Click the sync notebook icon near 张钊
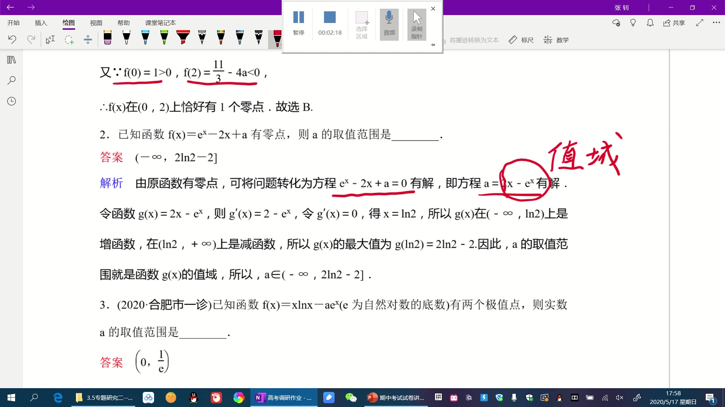The image size is (725, 407). tap(616, 23)
